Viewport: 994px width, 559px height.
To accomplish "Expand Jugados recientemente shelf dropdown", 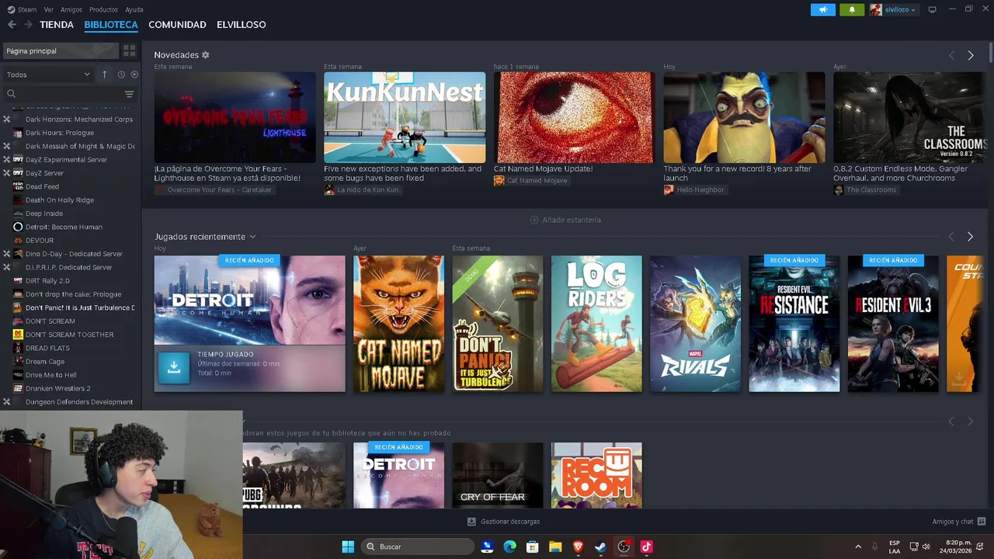I will (x=252, y=237).
